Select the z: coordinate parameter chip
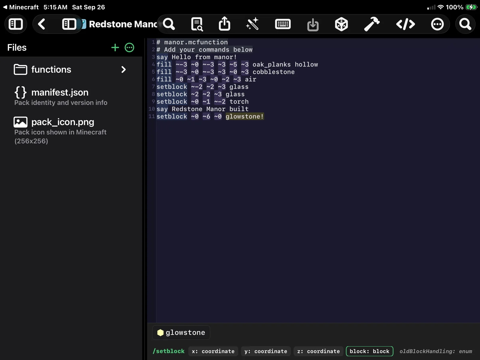480x360 pixels. (x=319, y=351)
